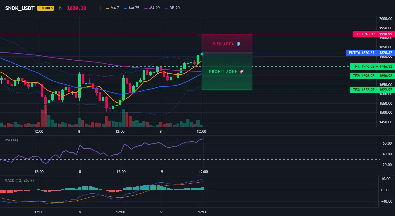Click the yellow FUTURES badge
This screenshot has width=395, height=216.
(46, 8)
